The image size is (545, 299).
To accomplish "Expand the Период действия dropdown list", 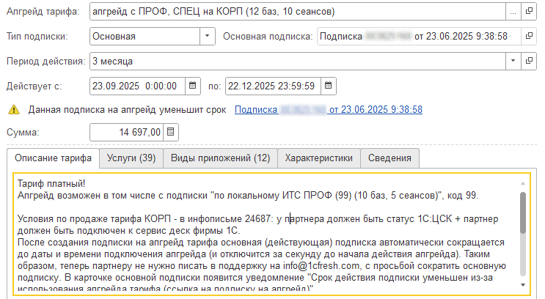I will pyautogui.click(x=513, y=61).
